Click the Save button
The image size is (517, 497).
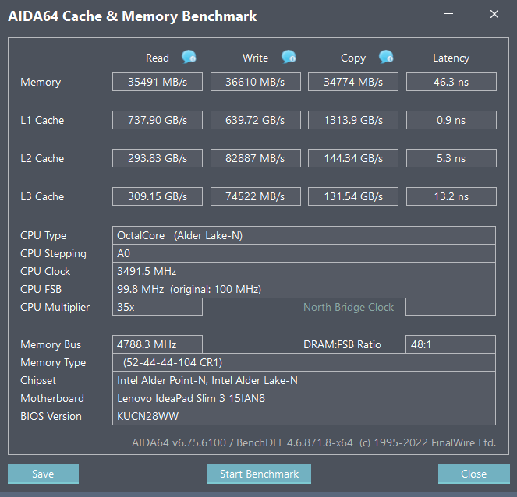pos(43,474)
